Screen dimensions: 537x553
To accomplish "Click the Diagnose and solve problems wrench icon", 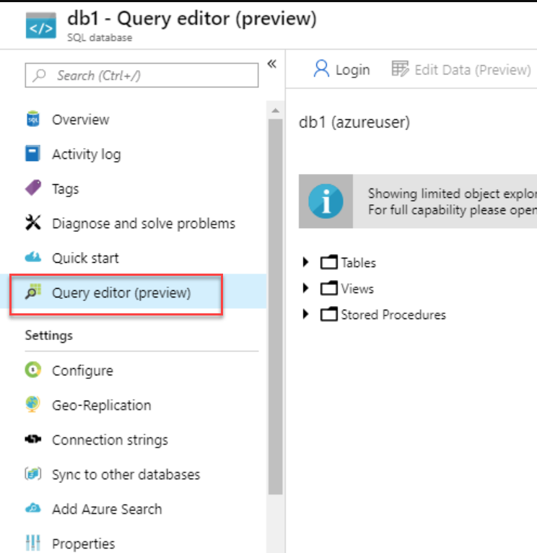I will point(32,223).
